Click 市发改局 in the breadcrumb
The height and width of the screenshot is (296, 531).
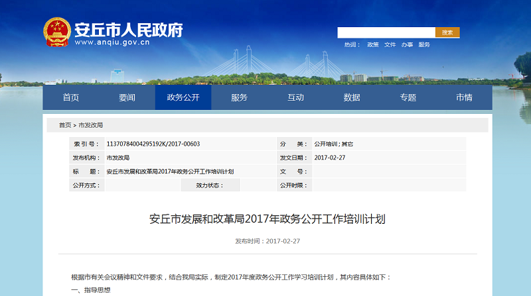[x=91, y=125]
